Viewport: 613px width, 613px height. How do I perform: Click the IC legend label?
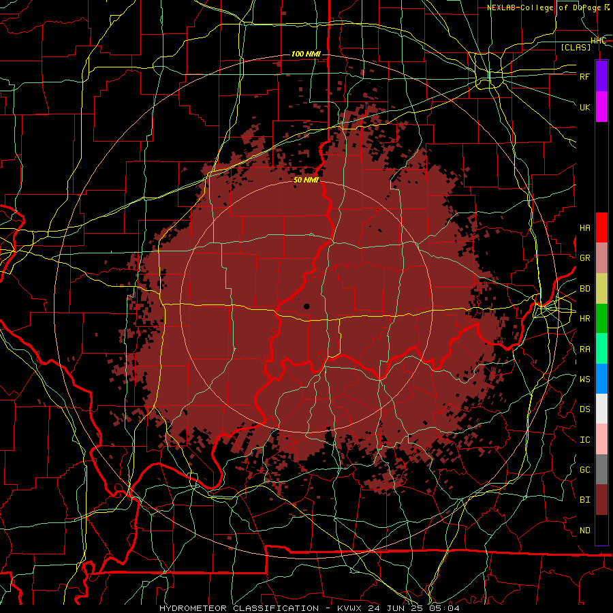pos(584,440)
